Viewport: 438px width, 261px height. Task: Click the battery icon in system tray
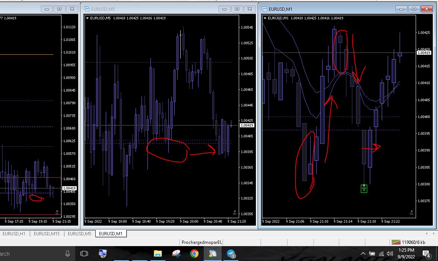(x=372, y=254)
